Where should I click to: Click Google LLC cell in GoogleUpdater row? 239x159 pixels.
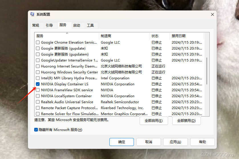point(110,60)
